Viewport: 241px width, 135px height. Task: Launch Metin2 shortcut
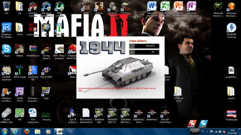pos(20,49)
